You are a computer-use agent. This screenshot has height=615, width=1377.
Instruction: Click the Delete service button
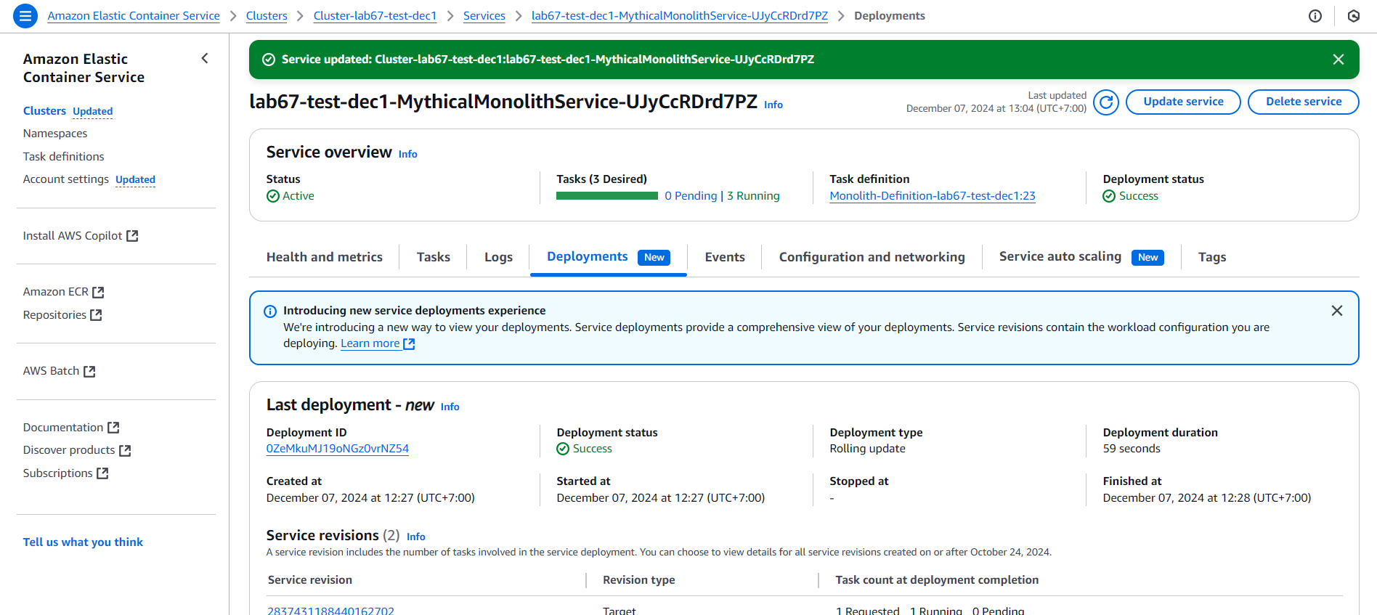(1304, 102)
